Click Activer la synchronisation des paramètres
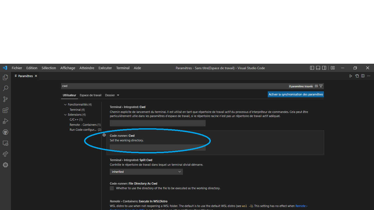Screen dimensions: 374x210 tap(296, 94)
